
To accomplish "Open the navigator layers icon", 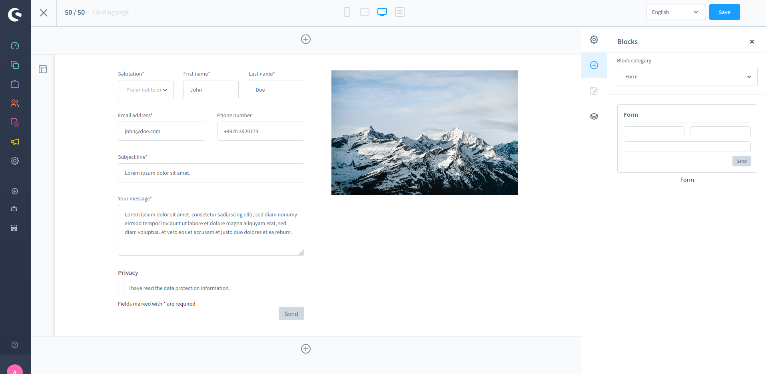I will pyautogui.click(x=594, y=116).
